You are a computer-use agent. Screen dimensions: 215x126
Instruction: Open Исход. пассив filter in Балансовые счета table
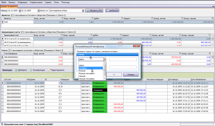[210, 35]
